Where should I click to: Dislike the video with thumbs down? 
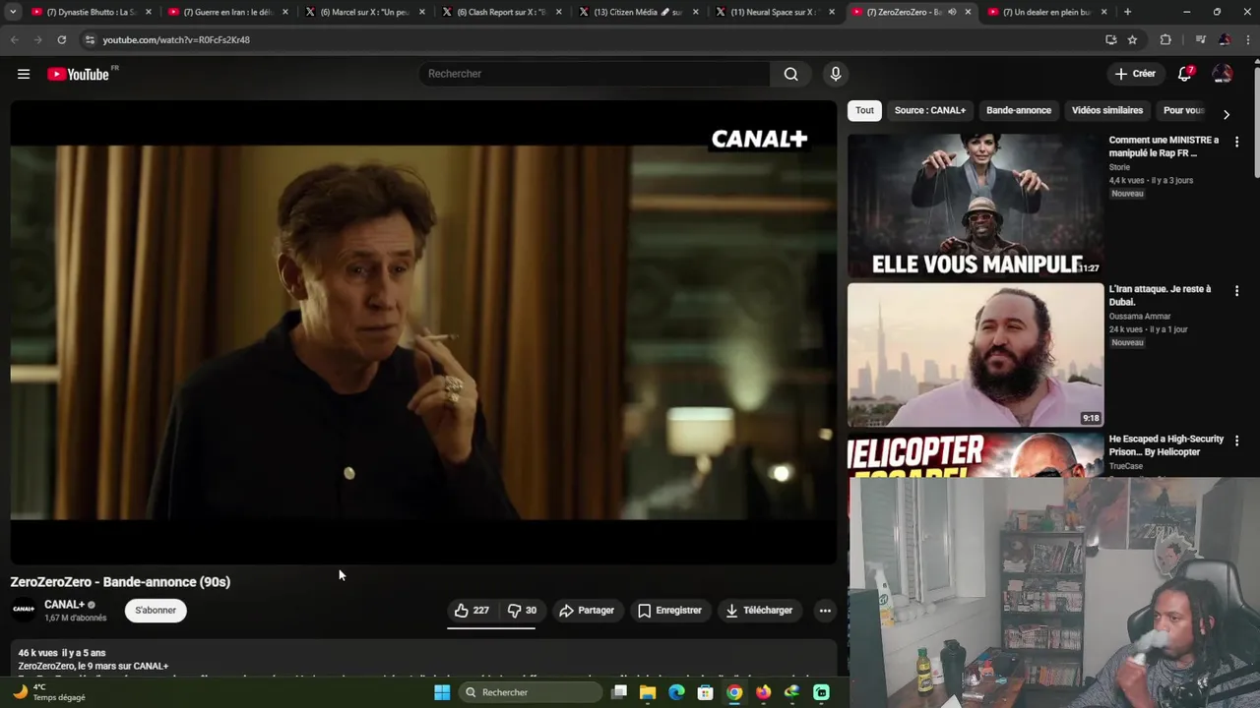tap(522, 611)
